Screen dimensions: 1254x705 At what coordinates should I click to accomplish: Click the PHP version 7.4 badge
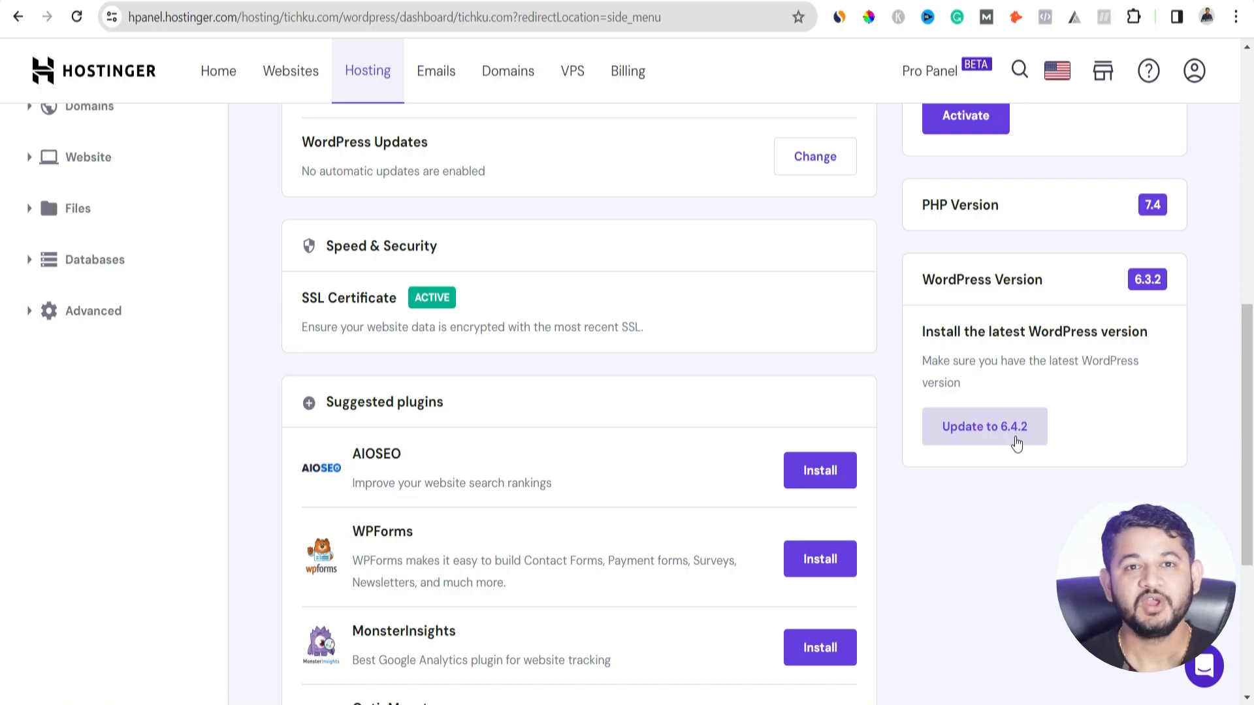pos(1152,205)
